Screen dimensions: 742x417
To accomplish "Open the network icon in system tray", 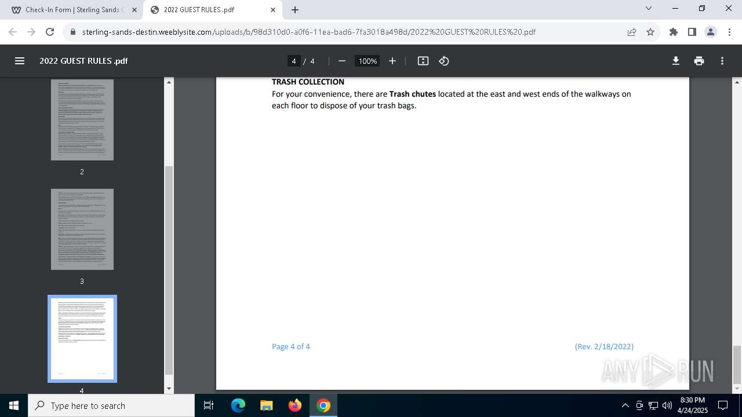I will pyautogui.click(x=653, y=405).
